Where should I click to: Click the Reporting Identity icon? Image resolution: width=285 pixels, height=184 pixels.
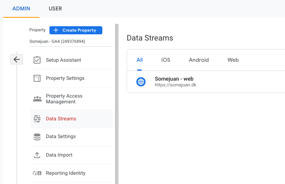point(37,173)
